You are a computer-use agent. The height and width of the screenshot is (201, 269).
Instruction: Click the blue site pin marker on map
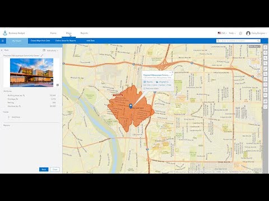[x=131, y=106]
